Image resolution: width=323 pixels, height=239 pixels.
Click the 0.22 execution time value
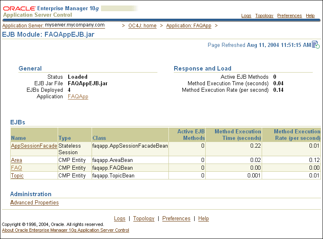coord(256,146)
